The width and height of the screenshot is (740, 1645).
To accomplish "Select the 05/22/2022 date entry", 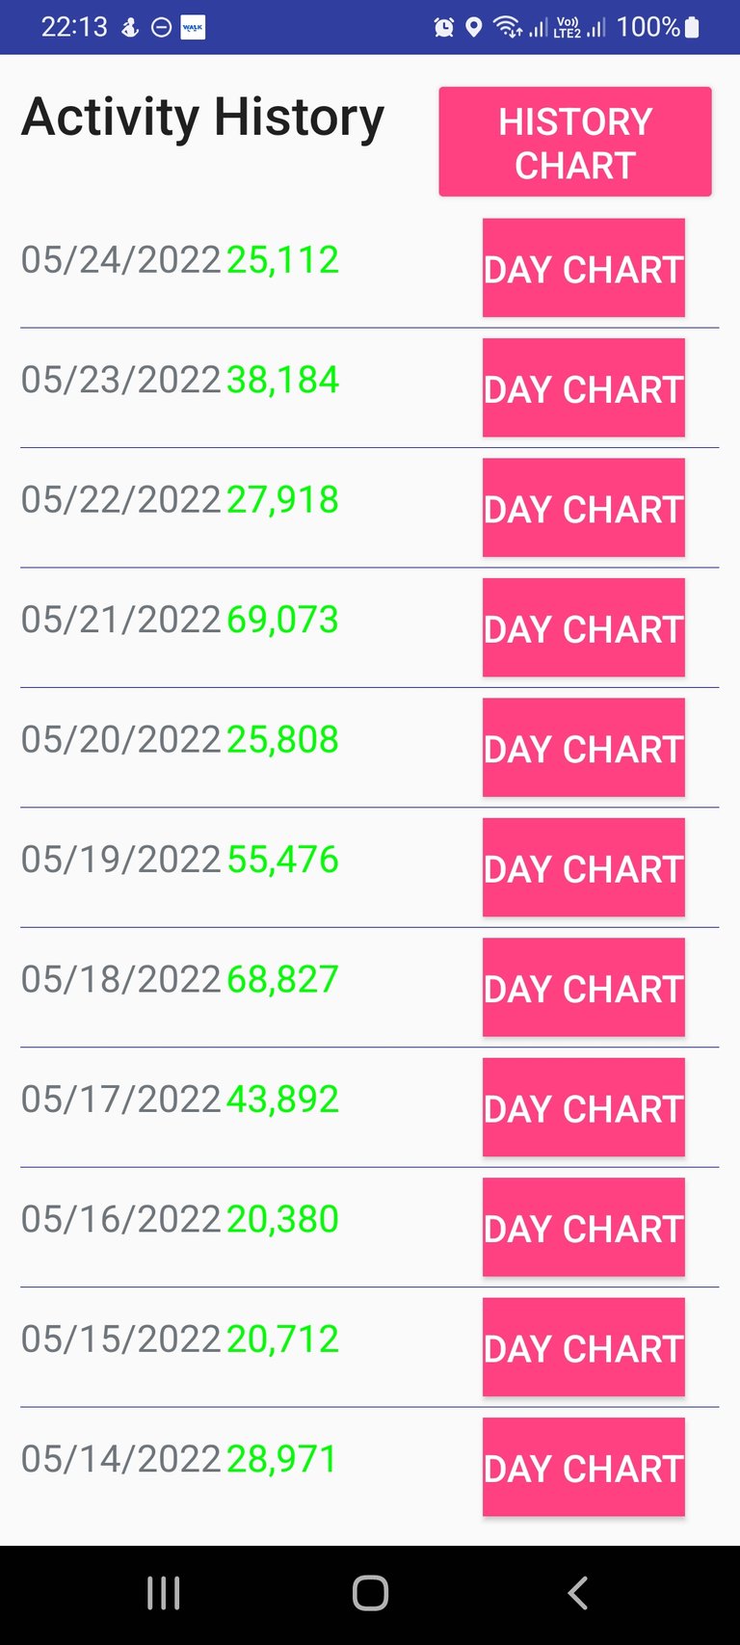I will tap(121, 500).
